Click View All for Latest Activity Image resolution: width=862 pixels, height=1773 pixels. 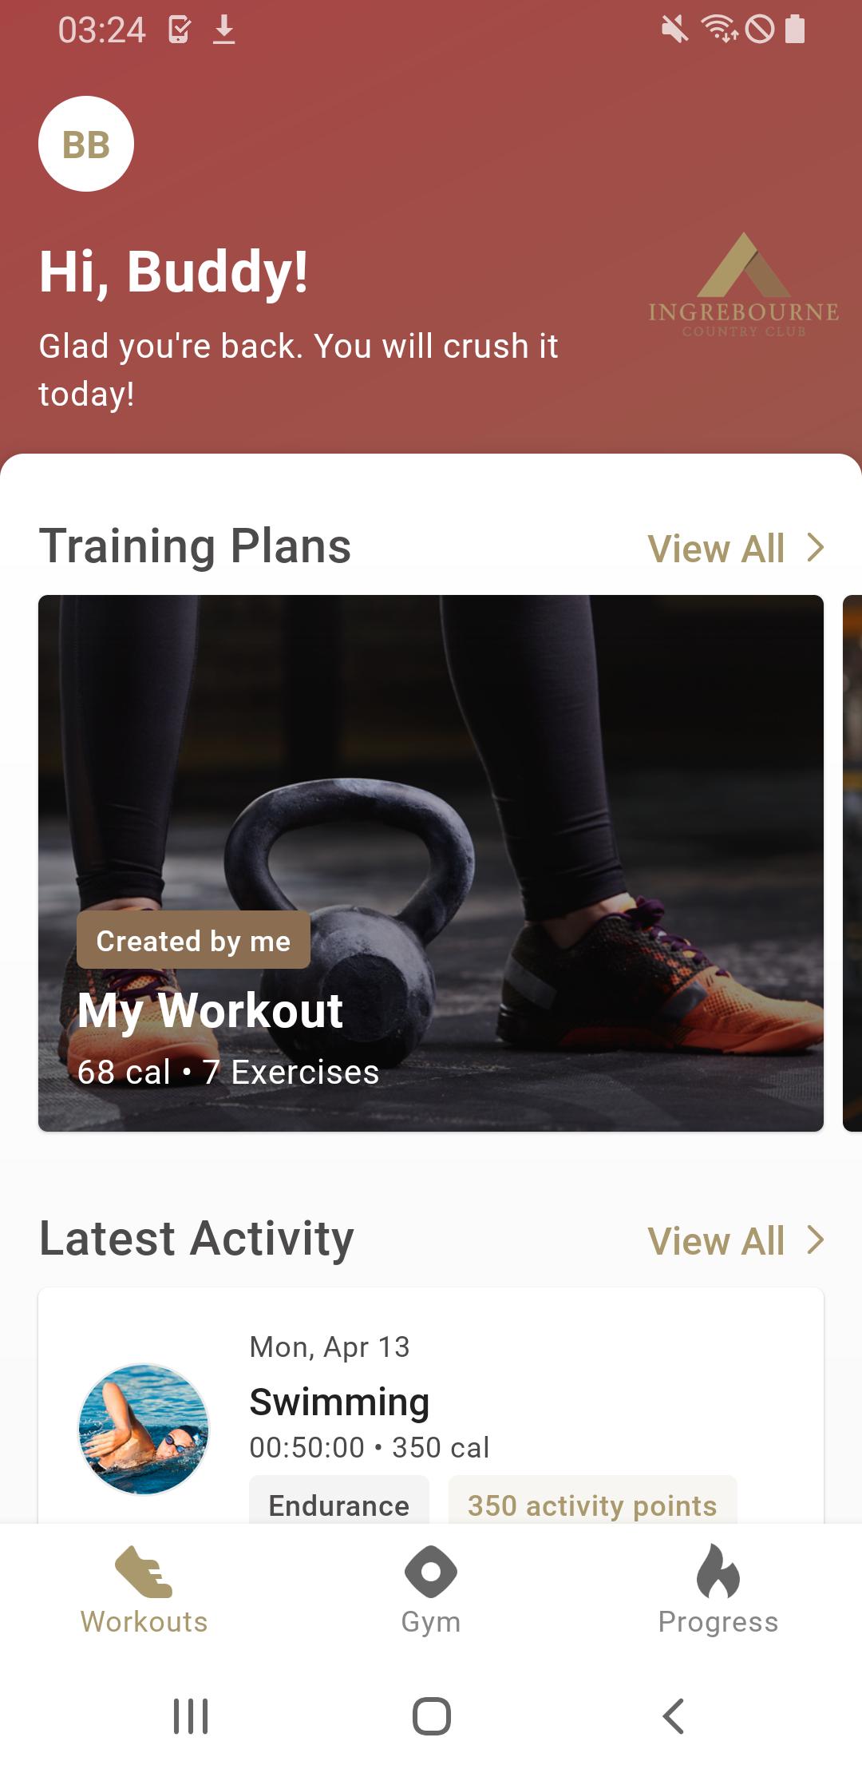click(x=716, y=1241)
